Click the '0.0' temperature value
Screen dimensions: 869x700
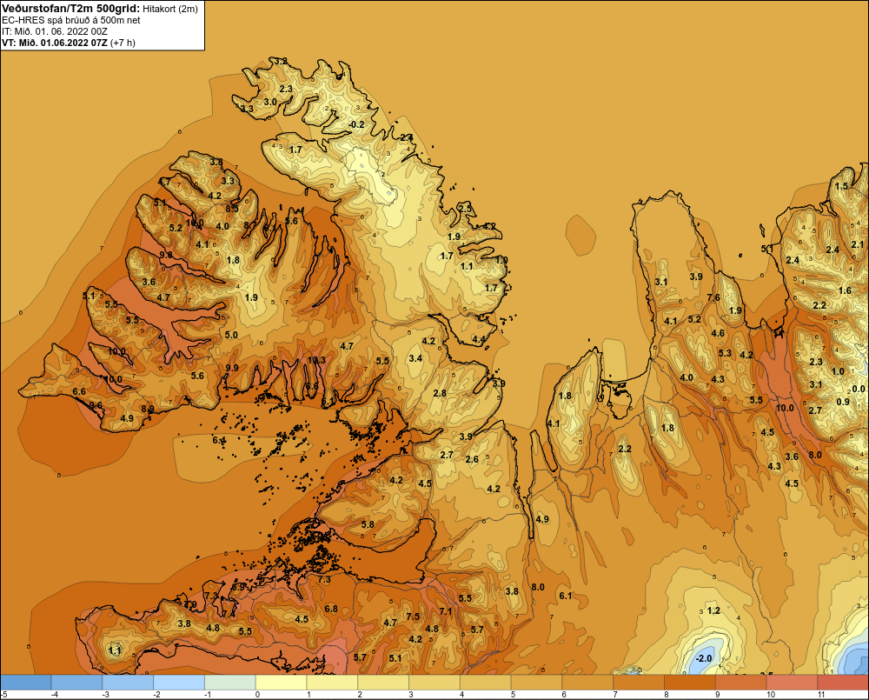(859, 389)
